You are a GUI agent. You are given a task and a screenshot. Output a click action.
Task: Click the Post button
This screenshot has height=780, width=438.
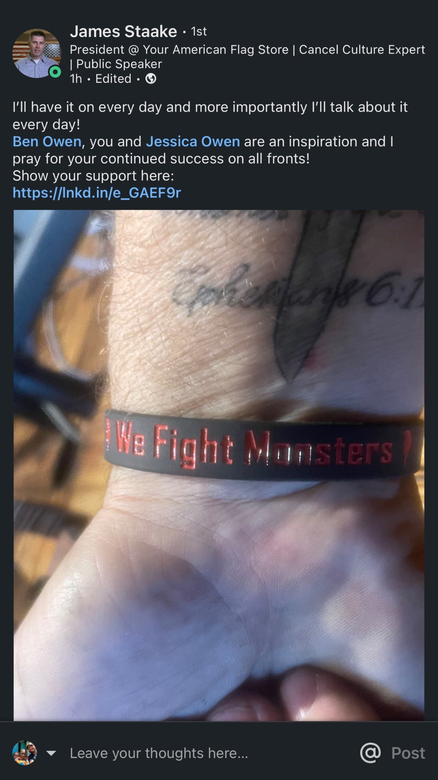point(408,753)
